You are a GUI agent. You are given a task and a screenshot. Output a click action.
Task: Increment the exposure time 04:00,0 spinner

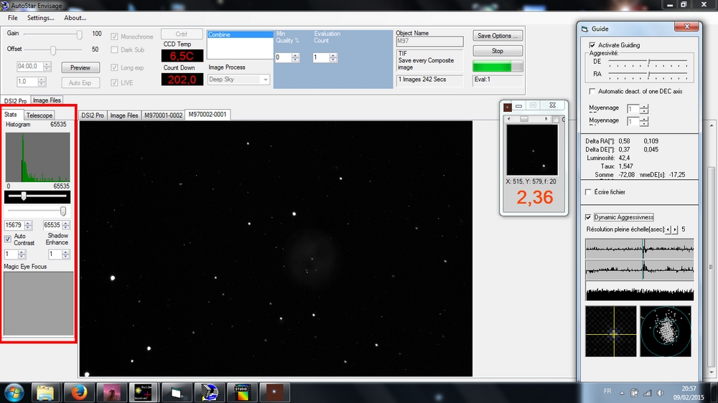[x=47, y=65]
